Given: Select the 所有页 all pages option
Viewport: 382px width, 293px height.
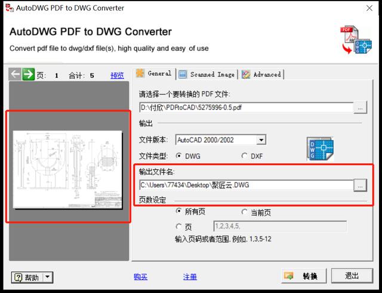Looking at the screenshot, I should [x=179, y=211].
